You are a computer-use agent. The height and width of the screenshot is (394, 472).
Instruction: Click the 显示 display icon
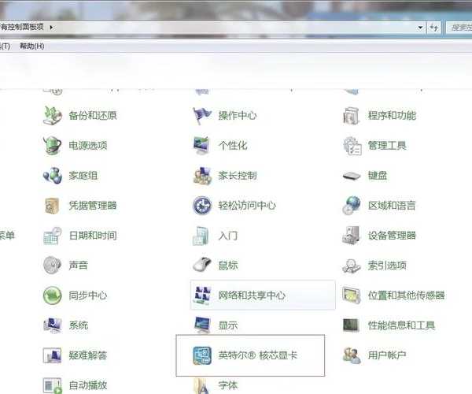pos(202,325)
